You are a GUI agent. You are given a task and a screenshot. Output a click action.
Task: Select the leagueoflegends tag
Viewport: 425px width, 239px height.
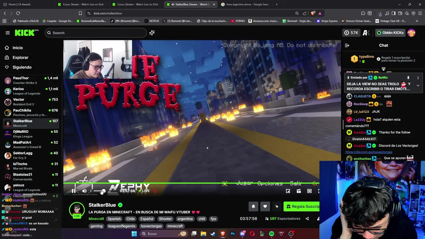click(122, 226)
